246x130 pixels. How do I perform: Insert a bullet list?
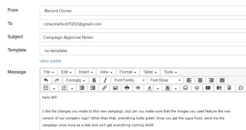pyautogui.click(x=46, y=88)
